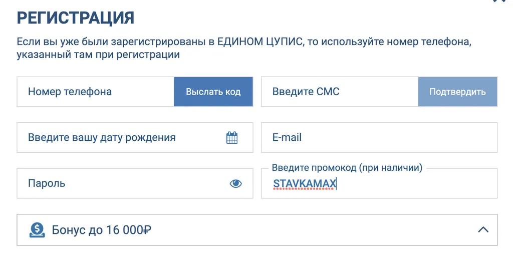Click the 'РЕГИСТРАЦИЯ' heading
This screenshot has width=513, height=257.
76,18
